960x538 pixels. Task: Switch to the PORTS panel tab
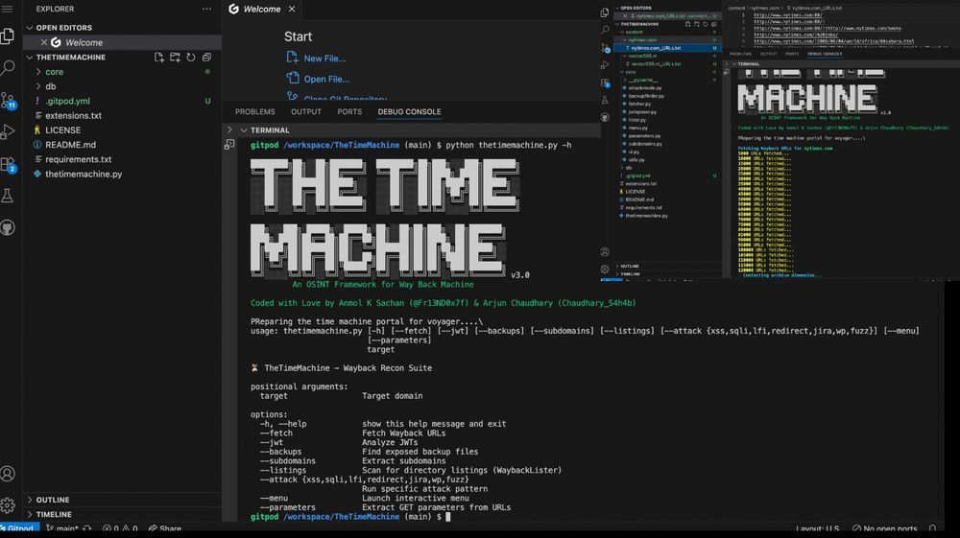point(349,112)
